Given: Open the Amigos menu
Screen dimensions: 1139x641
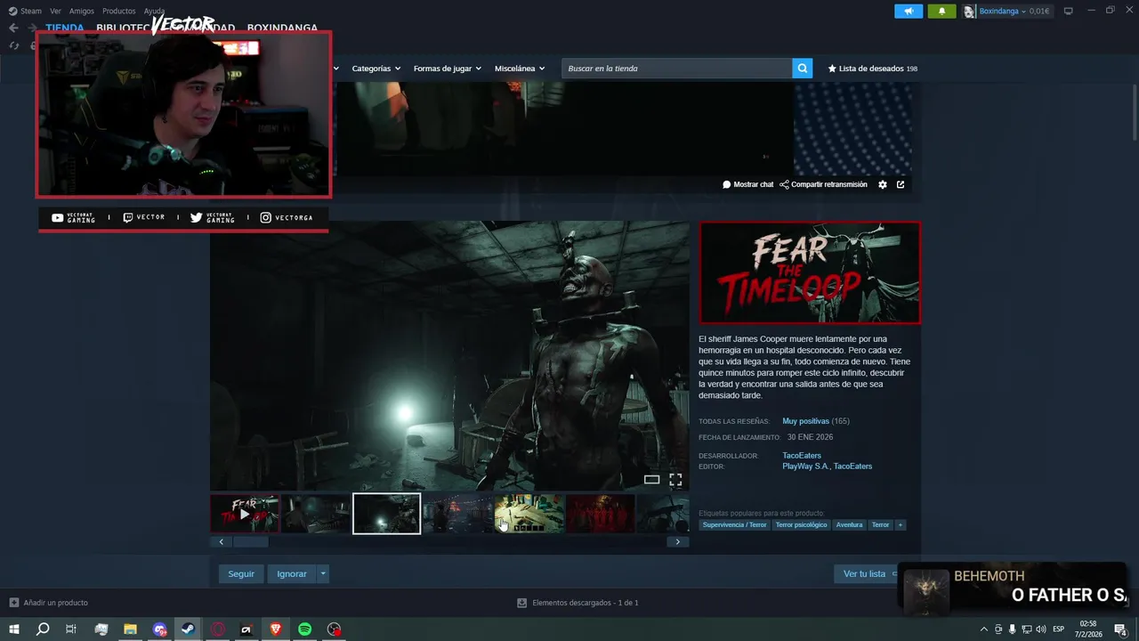Looking at the screenshot, I should click(x=82, y=12).
